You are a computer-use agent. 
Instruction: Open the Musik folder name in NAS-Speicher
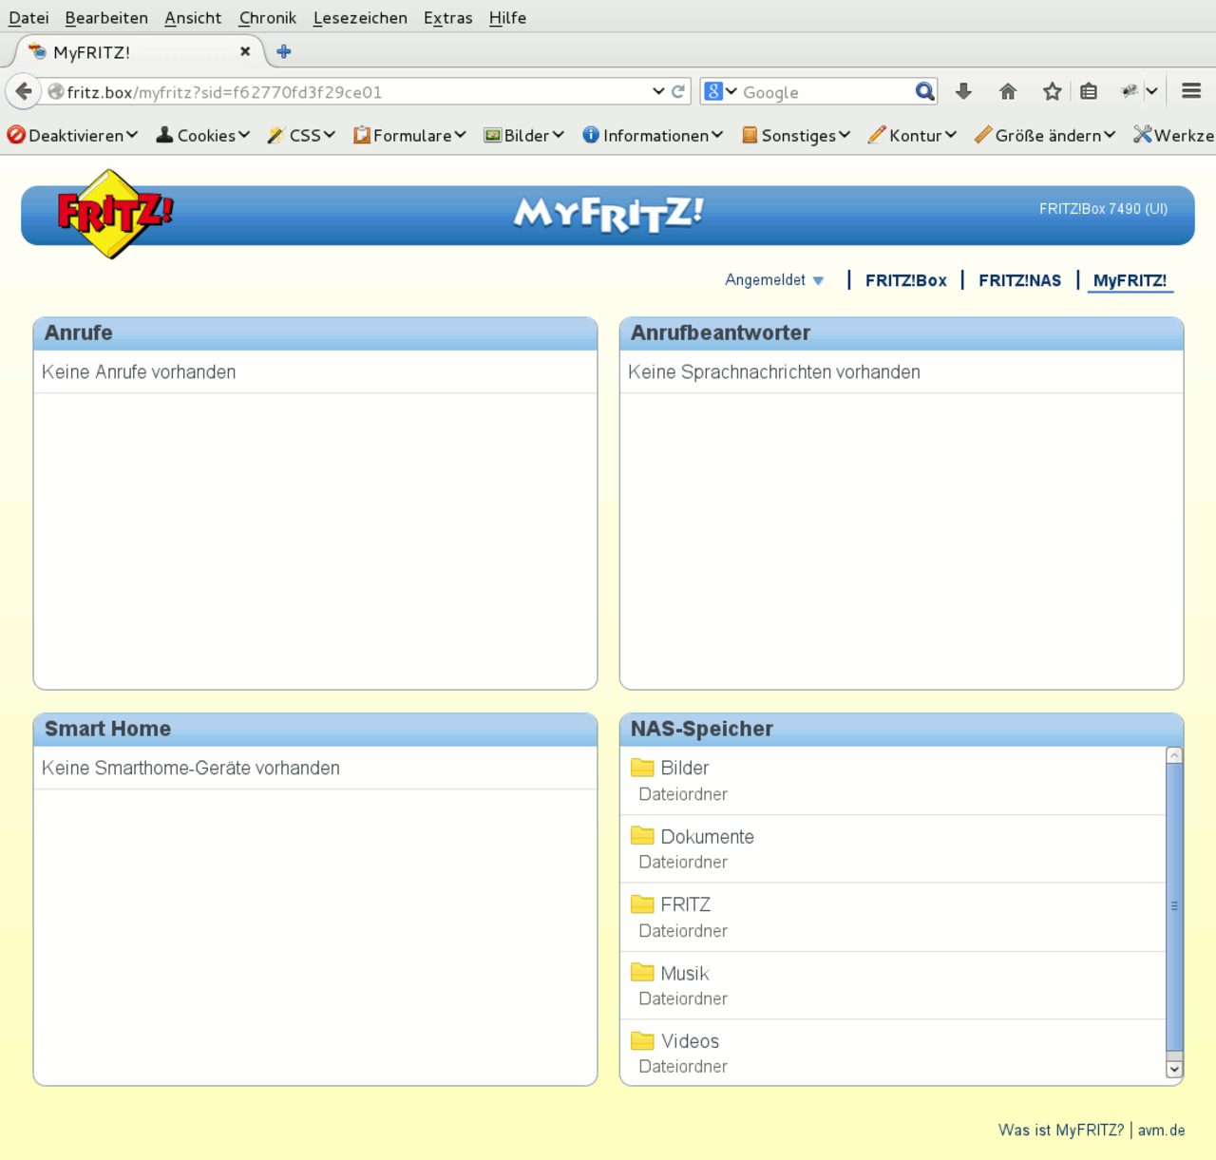685,973
